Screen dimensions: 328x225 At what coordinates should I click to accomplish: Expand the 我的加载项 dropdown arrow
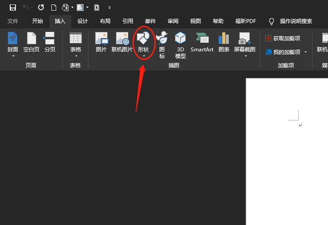(305, 52)
